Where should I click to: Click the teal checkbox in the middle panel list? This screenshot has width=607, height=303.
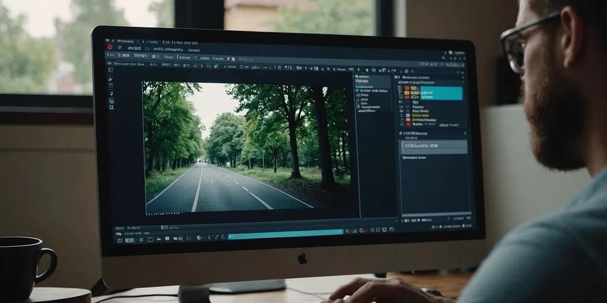point(357,91)
